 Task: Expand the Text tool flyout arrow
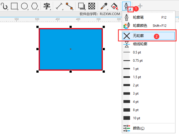[x=50, y=10]
